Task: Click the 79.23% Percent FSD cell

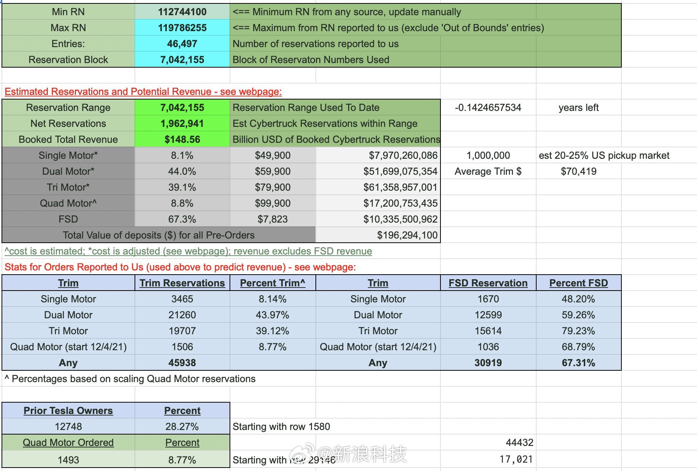Action: [578, 331]
